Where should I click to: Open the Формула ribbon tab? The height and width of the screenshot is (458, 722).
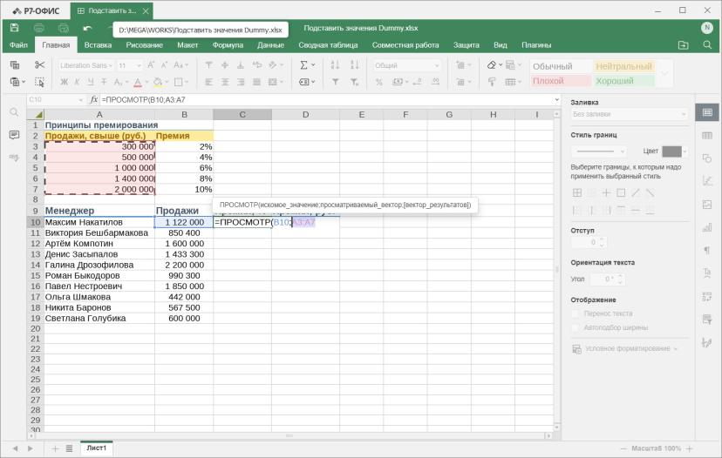click(x=228, y=45)
